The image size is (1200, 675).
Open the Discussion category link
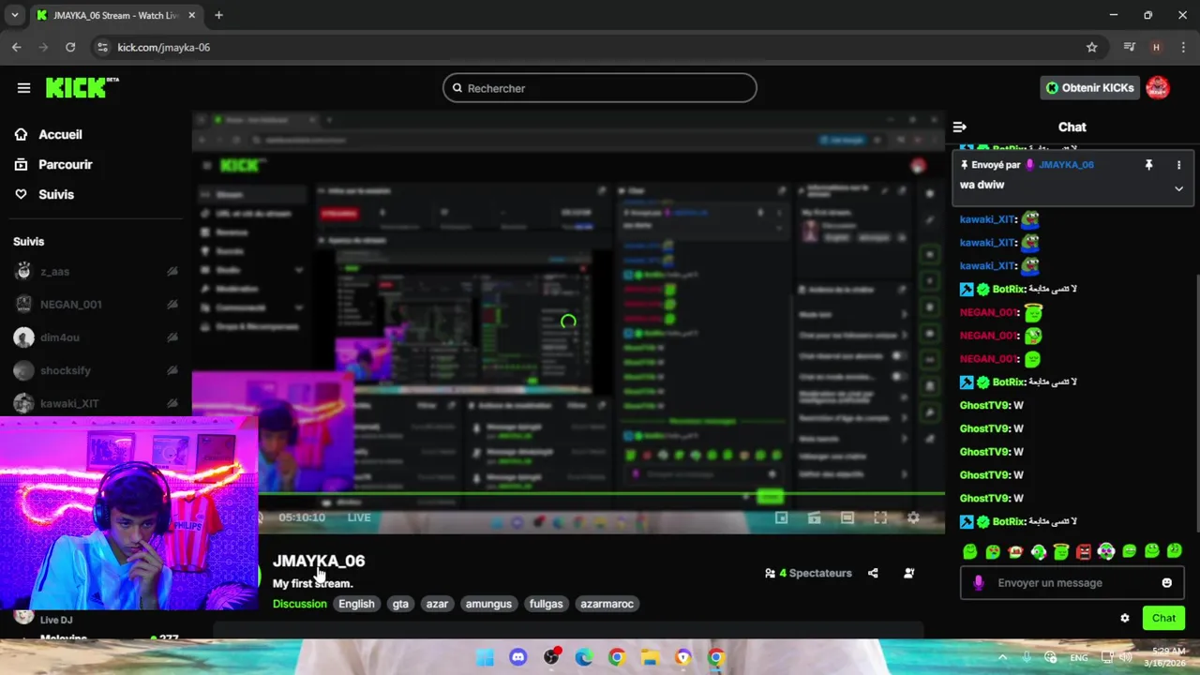point(299,604)
